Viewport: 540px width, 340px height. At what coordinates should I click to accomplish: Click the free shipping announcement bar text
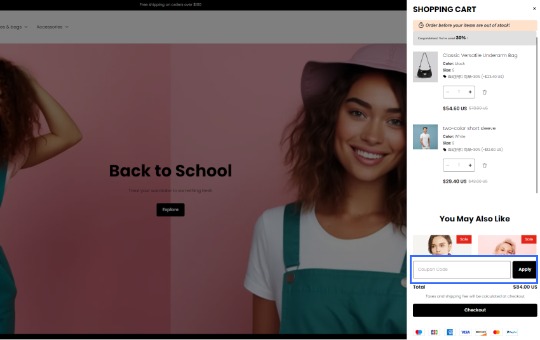click(x=170, y=4)
